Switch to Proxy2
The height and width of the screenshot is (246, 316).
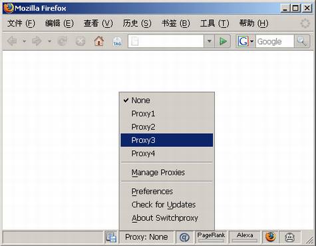pos(167,127)
